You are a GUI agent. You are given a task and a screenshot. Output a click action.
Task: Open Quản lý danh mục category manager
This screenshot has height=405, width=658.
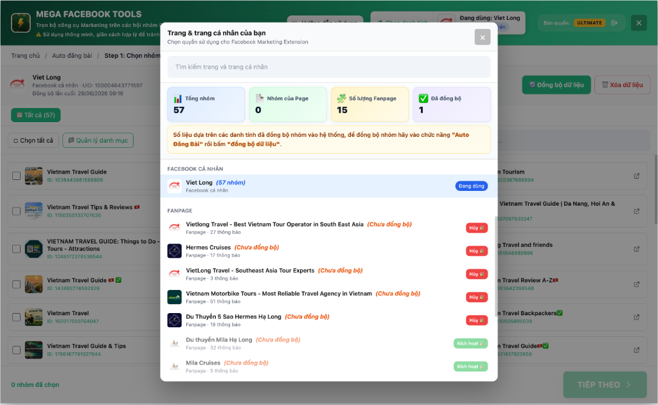pos(98,140)
